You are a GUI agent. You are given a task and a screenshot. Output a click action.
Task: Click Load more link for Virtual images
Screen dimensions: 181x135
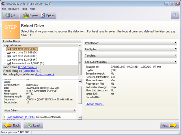tap(32, 71)
